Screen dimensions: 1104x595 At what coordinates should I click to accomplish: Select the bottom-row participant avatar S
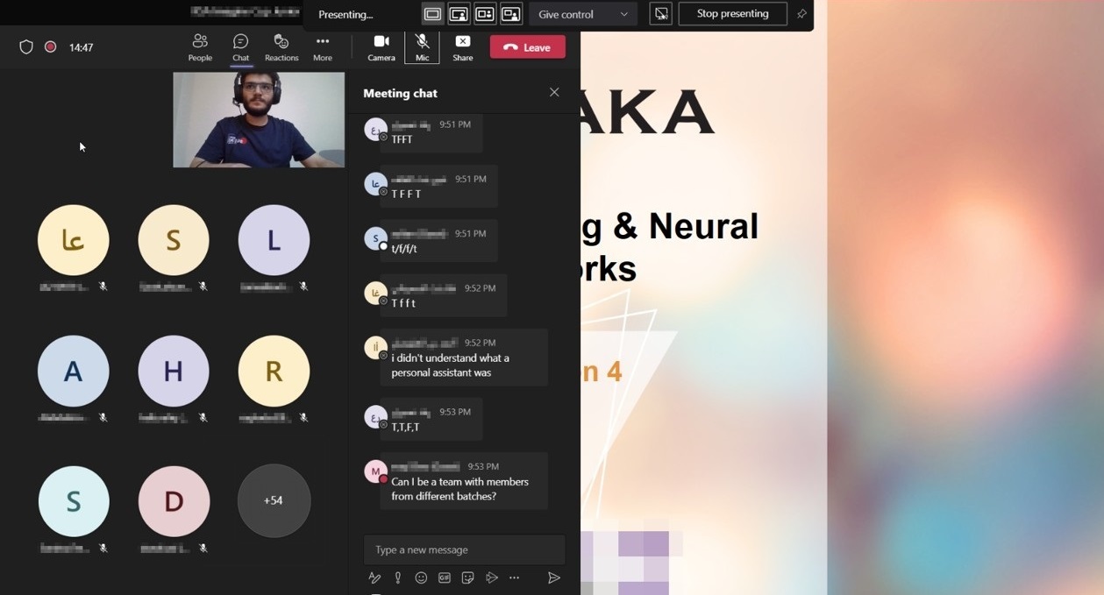pyautogui.click(x=74, y=501)
